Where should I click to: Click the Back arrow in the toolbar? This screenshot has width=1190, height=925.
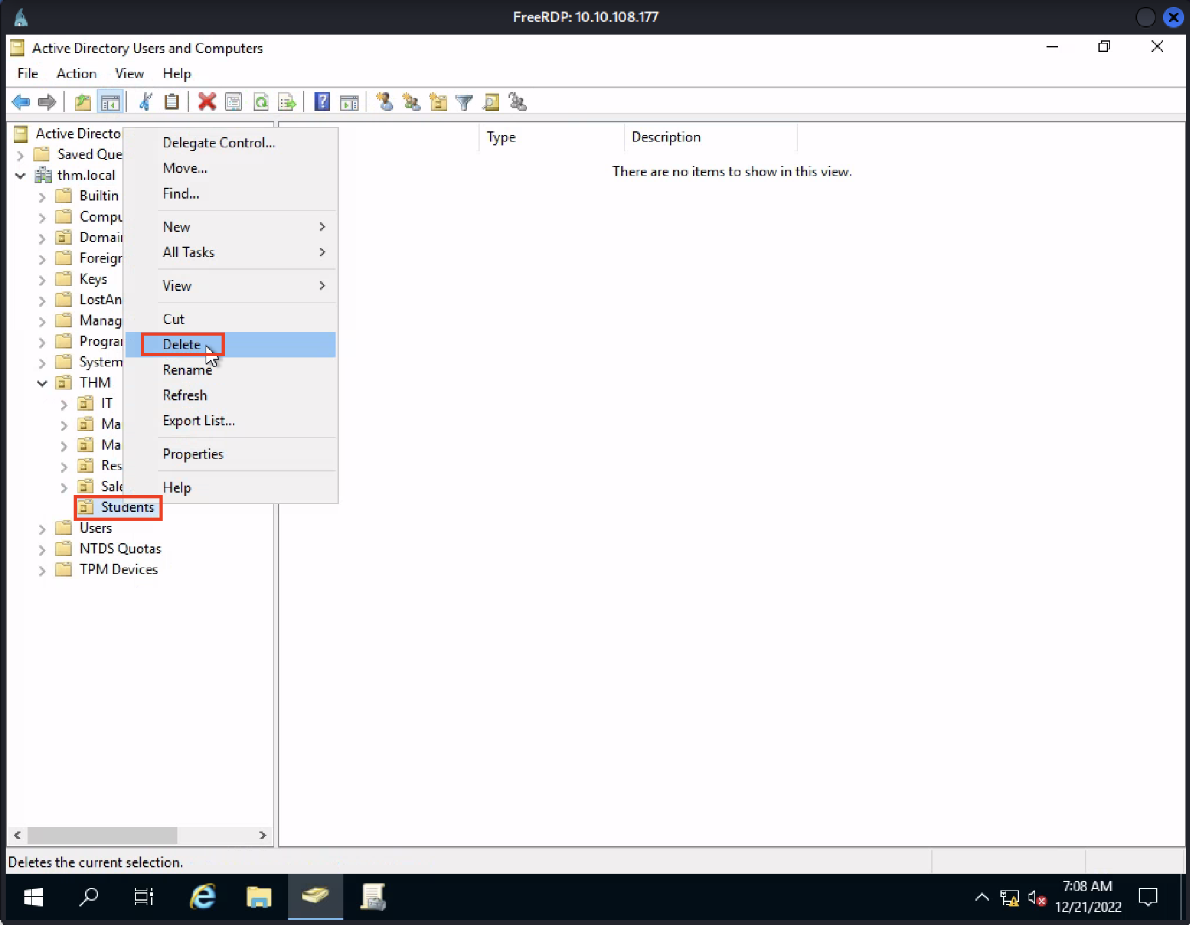click(x=21, y=102)
